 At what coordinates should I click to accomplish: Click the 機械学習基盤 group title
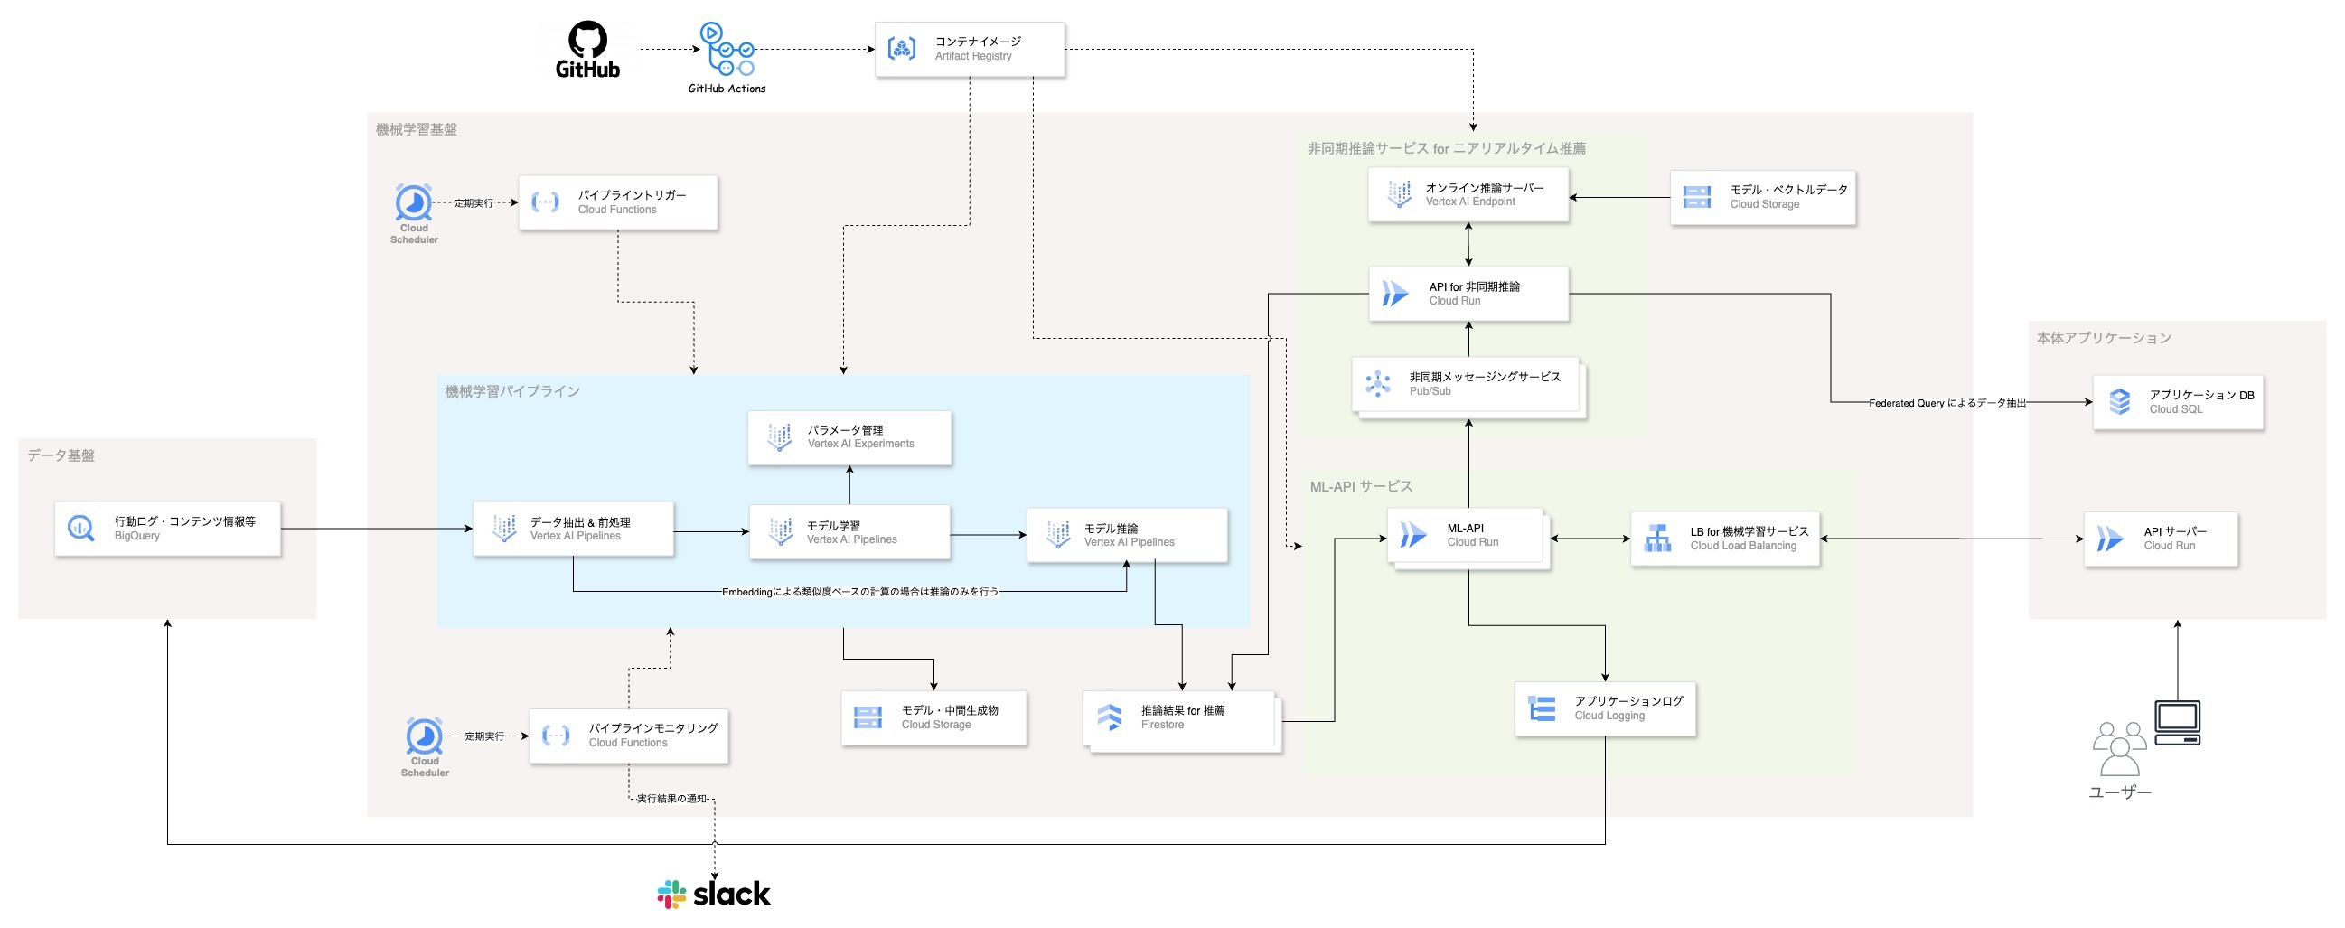[416, 129]
